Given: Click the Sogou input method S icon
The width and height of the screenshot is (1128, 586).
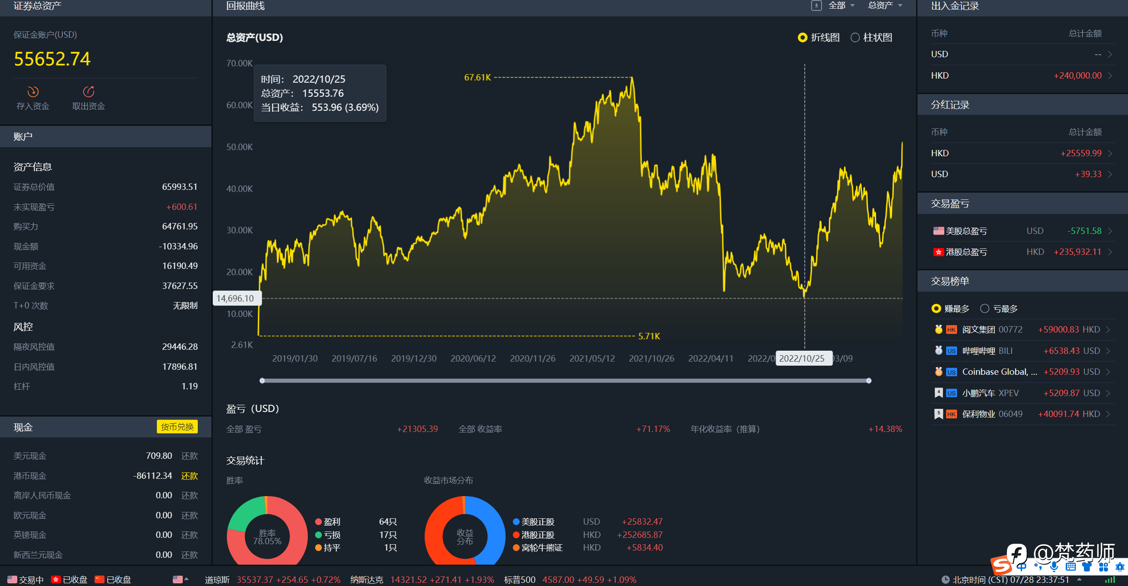Looking at the screenshot, I should (x=1001, y=566).
